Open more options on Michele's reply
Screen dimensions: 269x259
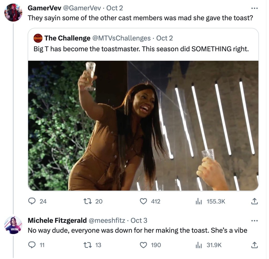[254, 220]
